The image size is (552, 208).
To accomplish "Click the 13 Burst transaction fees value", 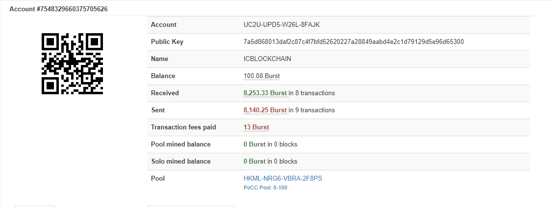I will tap(256, 127).
